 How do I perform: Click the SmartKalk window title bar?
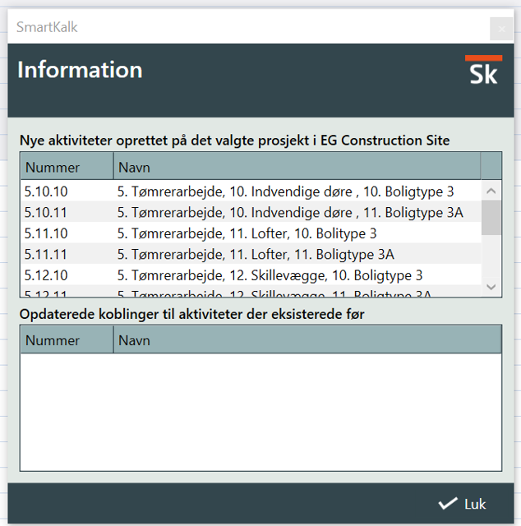pyautogui.click(x=247, y=28)
